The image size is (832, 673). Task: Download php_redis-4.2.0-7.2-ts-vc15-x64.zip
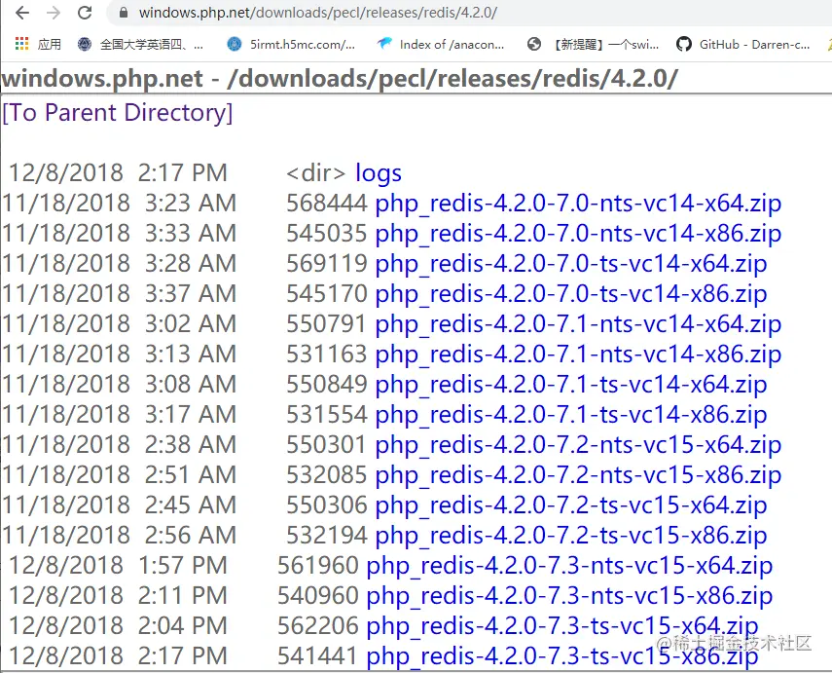pyautogui.click(x=571, y=505)
